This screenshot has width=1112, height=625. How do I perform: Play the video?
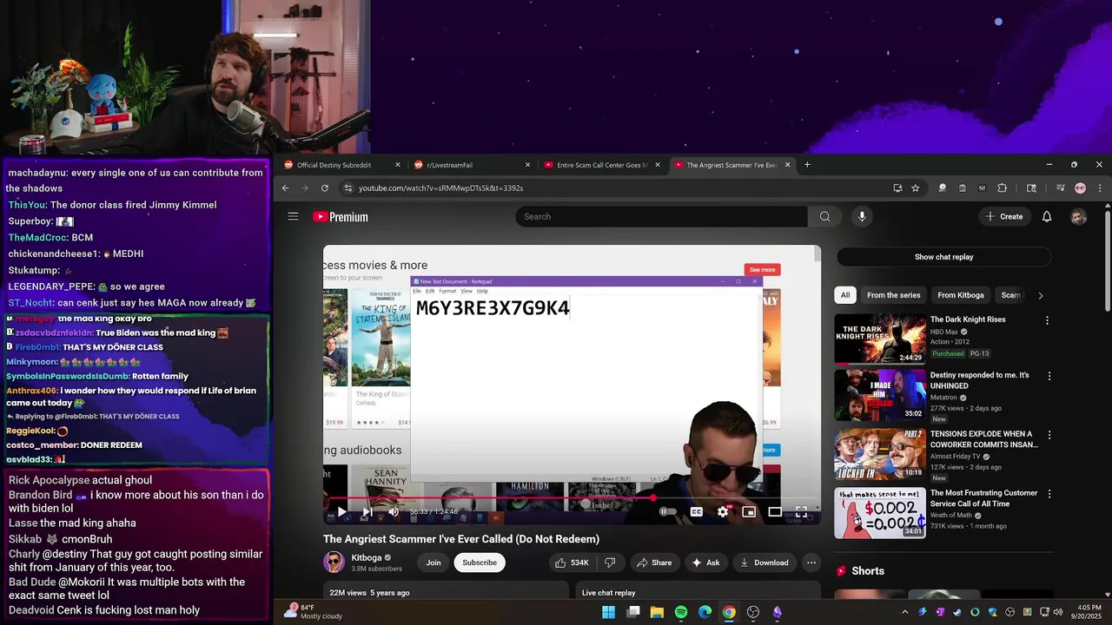341,511
